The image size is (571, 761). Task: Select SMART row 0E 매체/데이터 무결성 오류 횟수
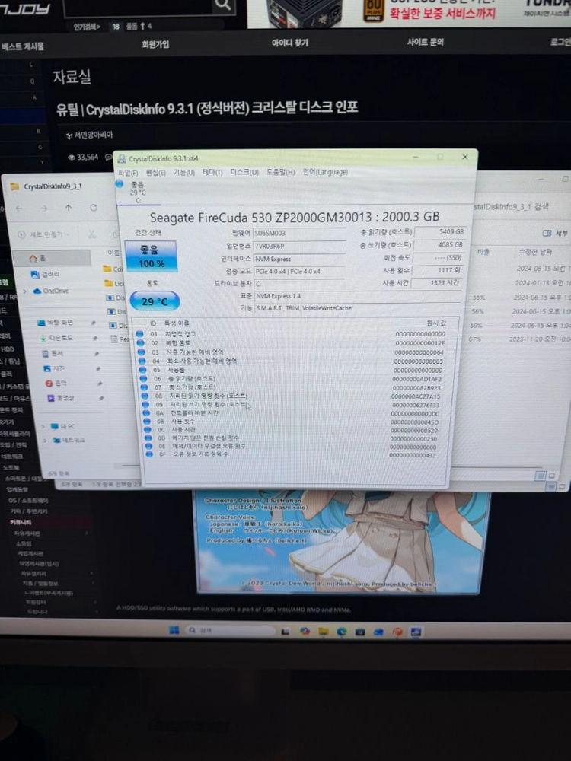coord(294,446)
